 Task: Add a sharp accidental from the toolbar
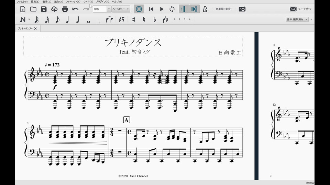133,20
